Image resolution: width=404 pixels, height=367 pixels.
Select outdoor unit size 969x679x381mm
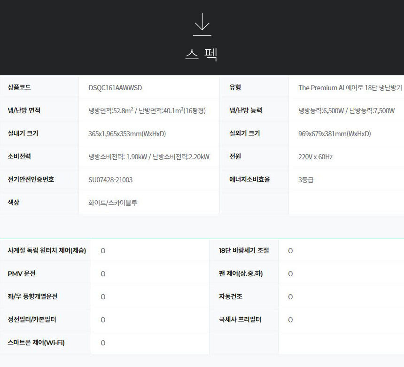(x=334, y=134)
